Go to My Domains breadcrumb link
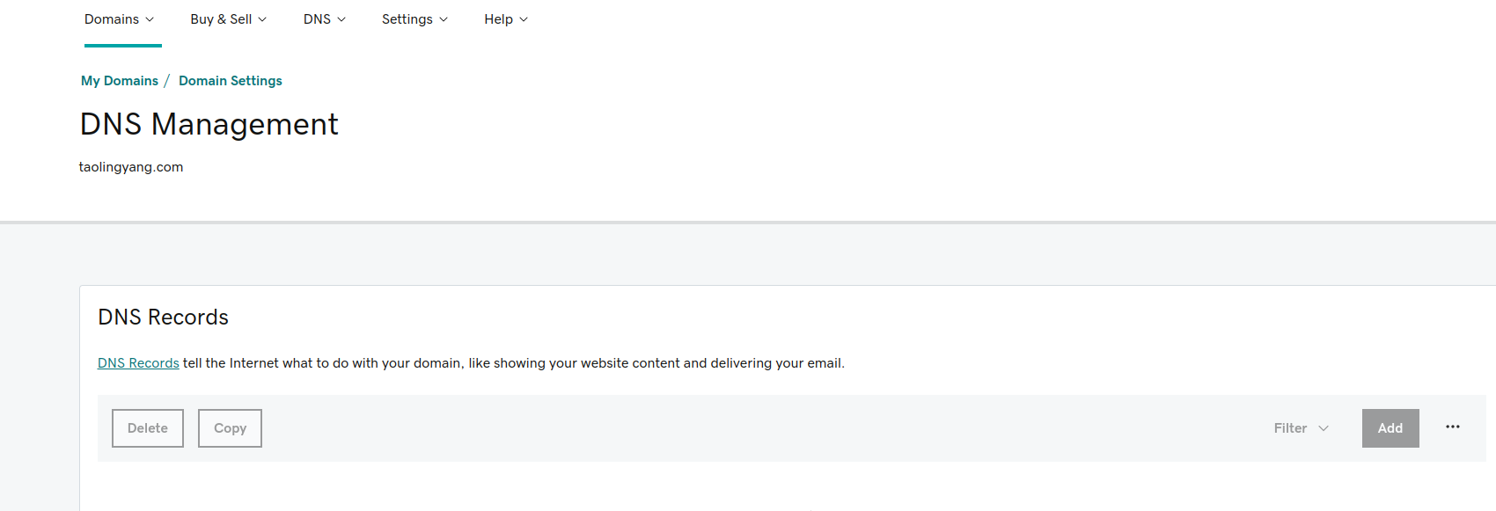The image size is (1496, 511). (120, 81)
